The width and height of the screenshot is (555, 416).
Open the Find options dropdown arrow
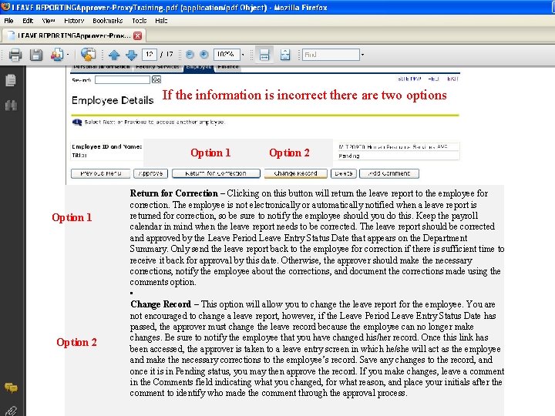pos(362,55)
